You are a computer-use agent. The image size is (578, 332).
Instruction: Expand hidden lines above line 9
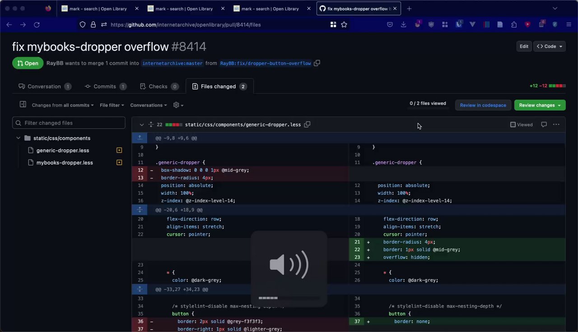[x=140, y=138]
